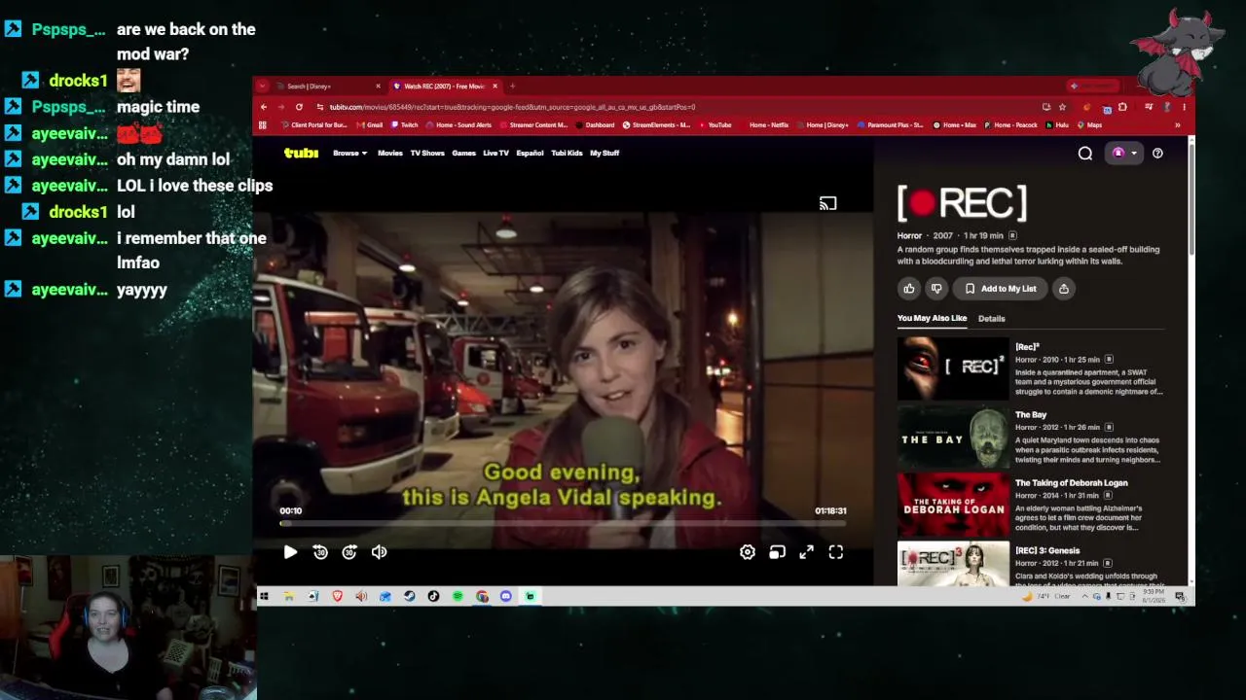Open the Gmail bookmark

[x=370, y=124]
